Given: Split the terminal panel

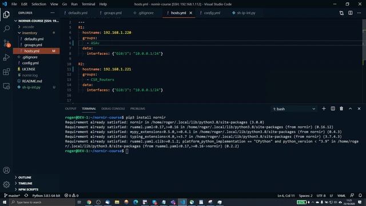Looking at the screenshot, I should (333, 109).
